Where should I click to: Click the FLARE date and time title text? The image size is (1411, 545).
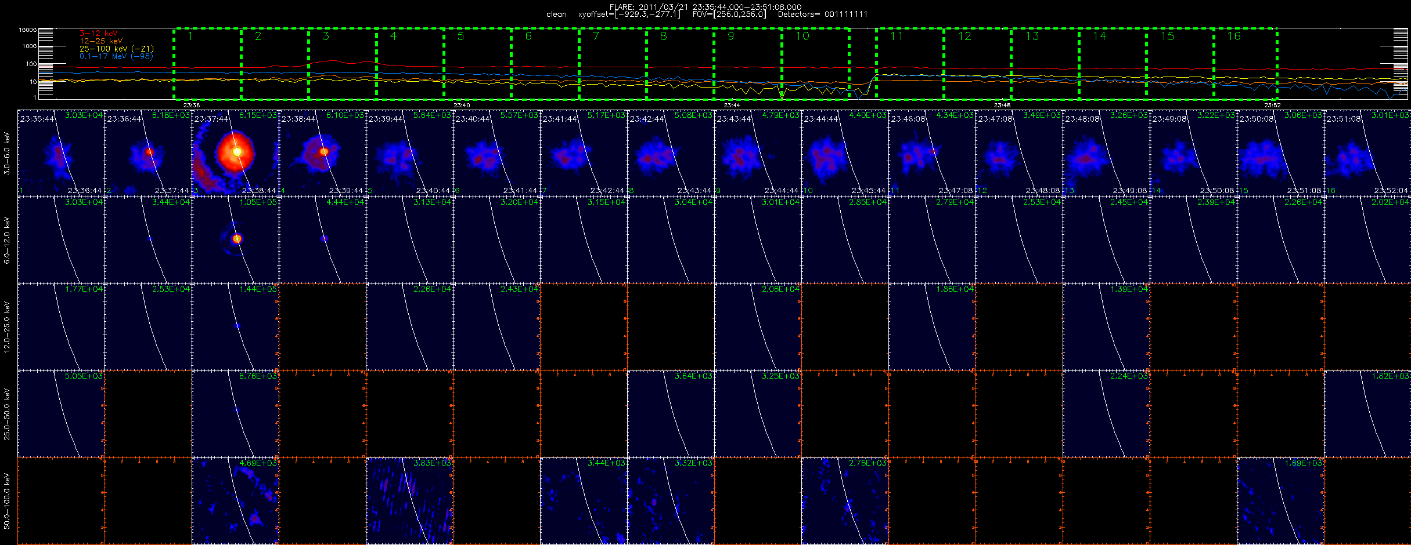pyautogui.click(x=706, y=7)
